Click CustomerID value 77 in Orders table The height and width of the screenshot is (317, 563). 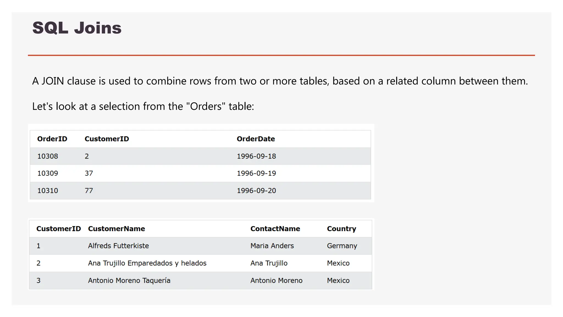[x=89, y=191]
